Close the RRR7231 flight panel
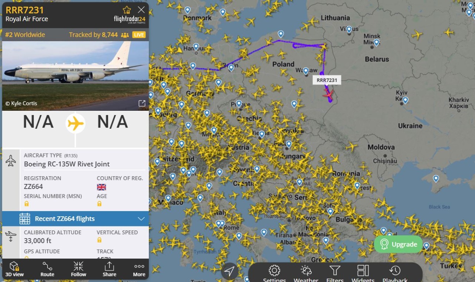The width and height of the screenshot is (475, 282). point(141,10)
